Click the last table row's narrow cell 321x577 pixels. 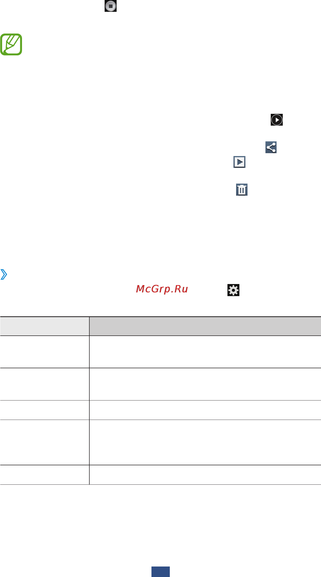coord(45,475)
